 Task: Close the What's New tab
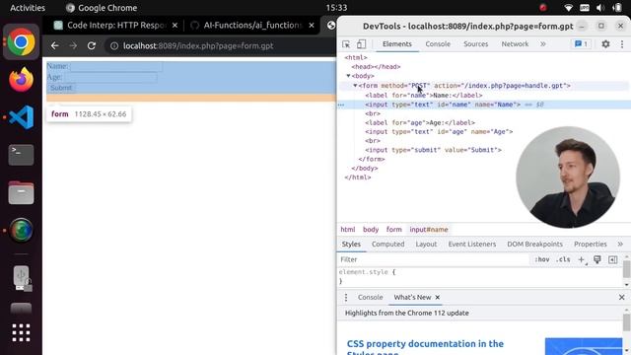(x=438, y=298)
